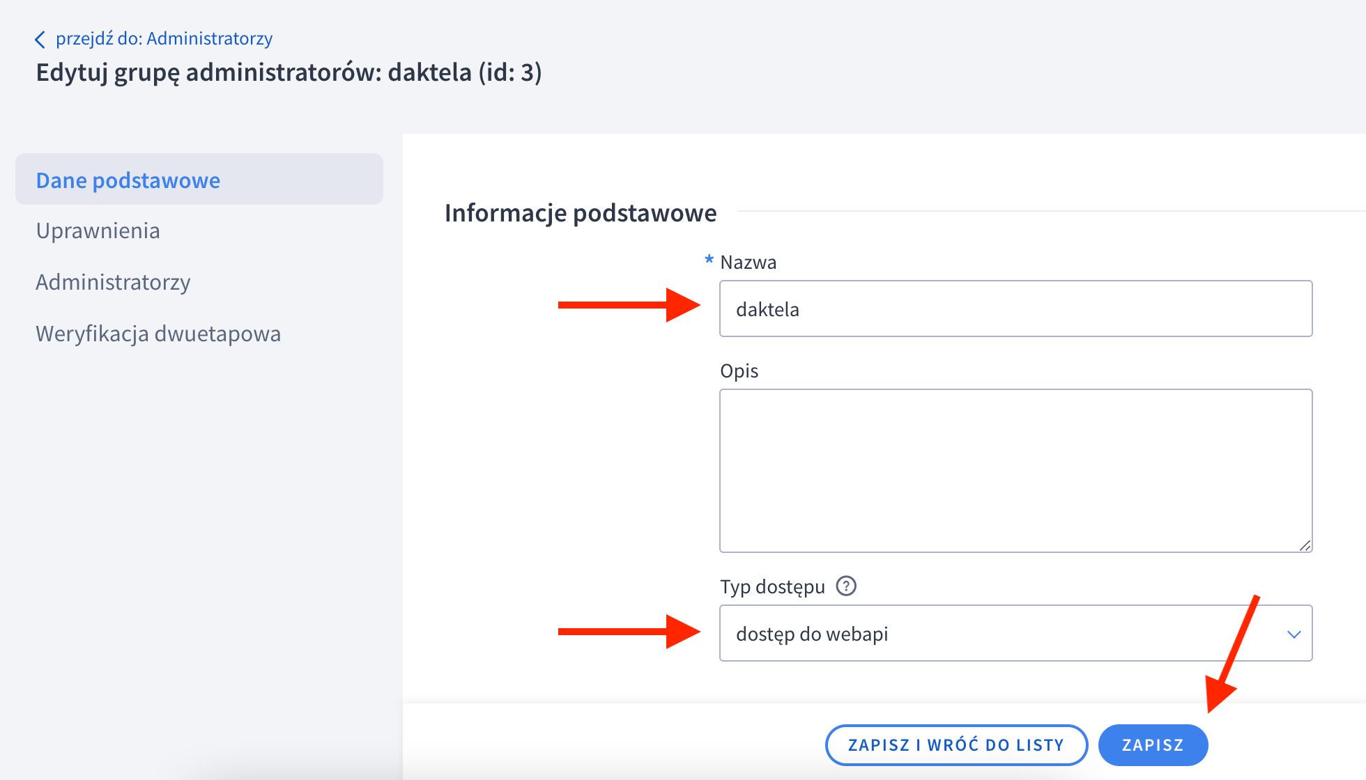Click the 'Edytuj grupę administratorów' page title
This screenshot has width=1366, height=780.
click(x=289, y=72)
